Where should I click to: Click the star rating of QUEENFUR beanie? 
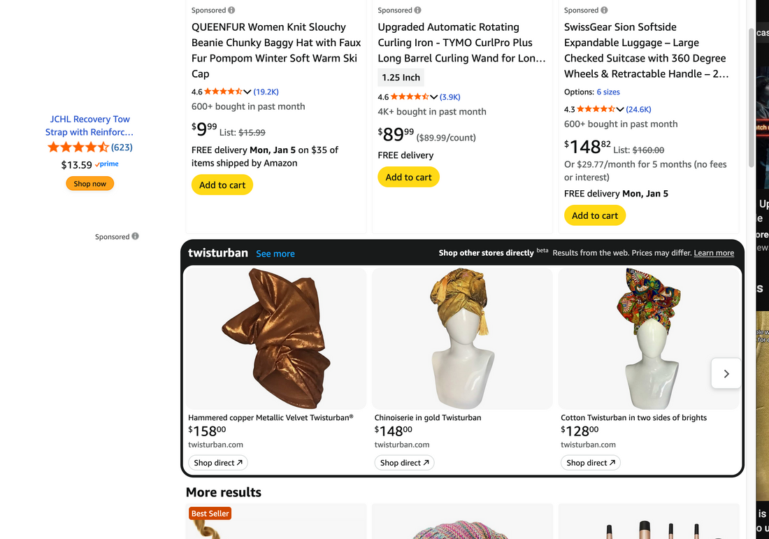coord(223,92)
